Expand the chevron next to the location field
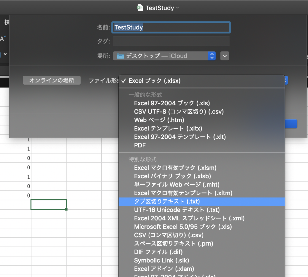This screenshot has height=277, width=308. (x=225, y=56)
